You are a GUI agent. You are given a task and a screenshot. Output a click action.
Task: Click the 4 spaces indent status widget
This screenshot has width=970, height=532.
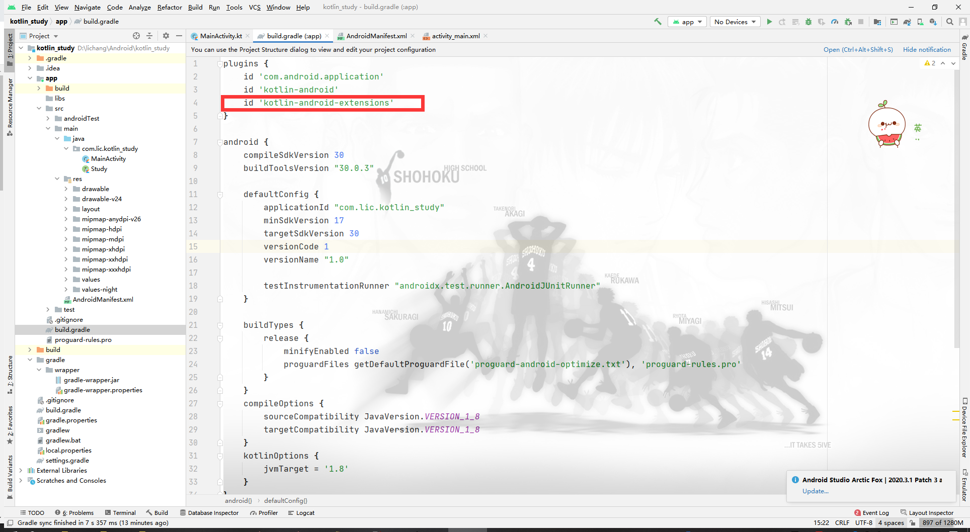click(891, 523)
